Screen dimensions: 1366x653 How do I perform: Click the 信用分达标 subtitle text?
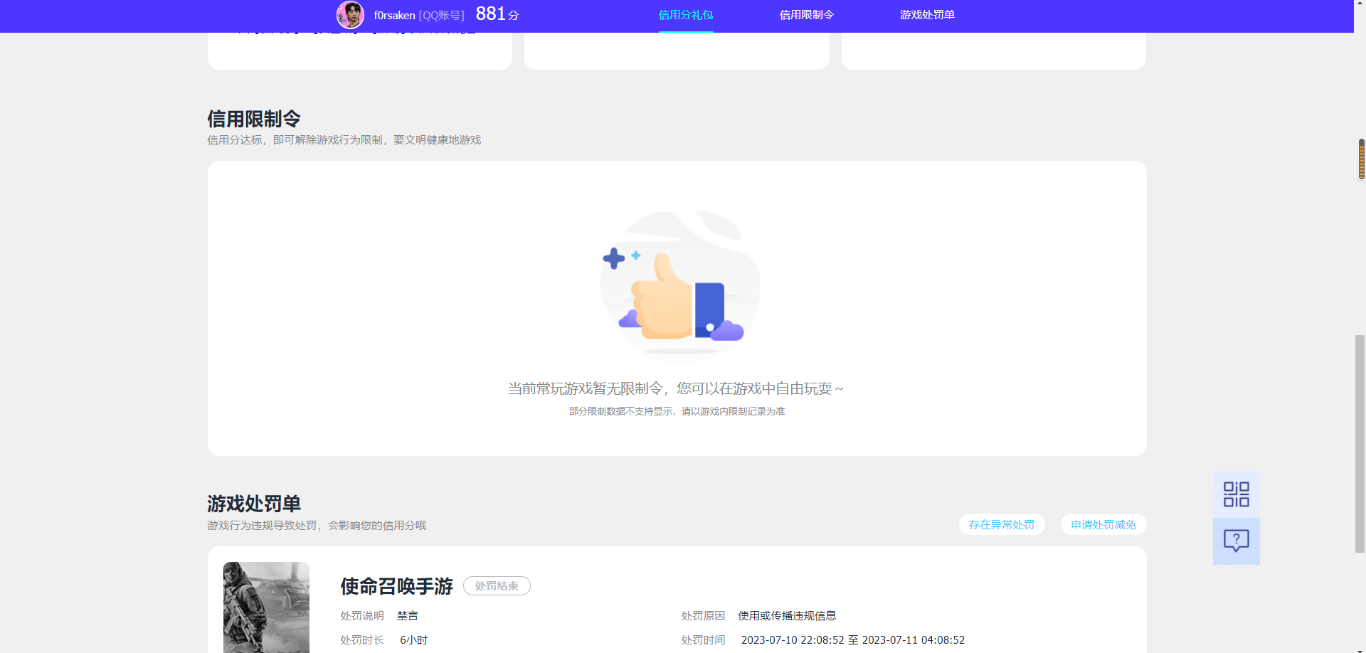coord(344,140)
